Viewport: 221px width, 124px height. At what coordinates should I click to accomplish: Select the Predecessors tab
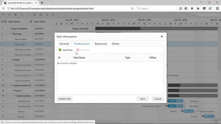coord(82,44)
